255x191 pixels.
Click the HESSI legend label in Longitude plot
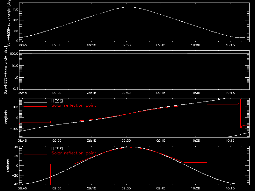pyautogui.click(x=57, y=101)
